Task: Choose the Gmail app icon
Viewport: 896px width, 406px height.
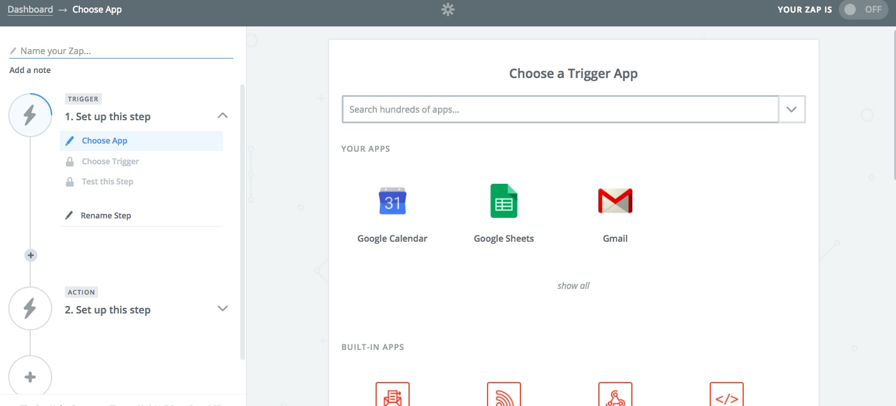Action: [x=615, y=201]
